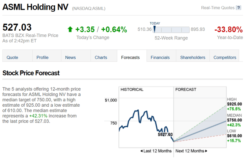
Task: Click the TODAY marker on the range bar
Action: [154, 29]
